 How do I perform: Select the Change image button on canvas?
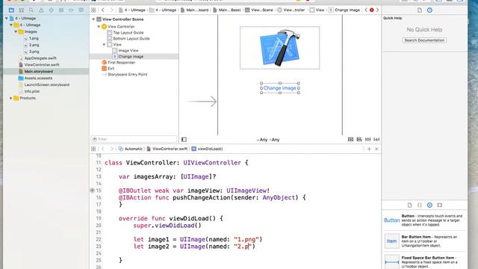click(280, 88)
